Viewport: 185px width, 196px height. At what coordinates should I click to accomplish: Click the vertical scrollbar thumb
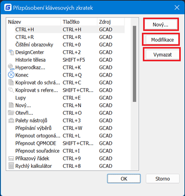point(134,64)
